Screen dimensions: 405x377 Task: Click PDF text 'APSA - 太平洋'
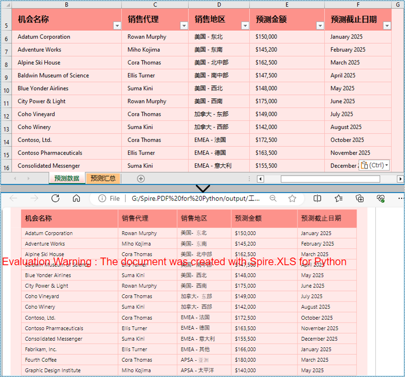[197, 371]
